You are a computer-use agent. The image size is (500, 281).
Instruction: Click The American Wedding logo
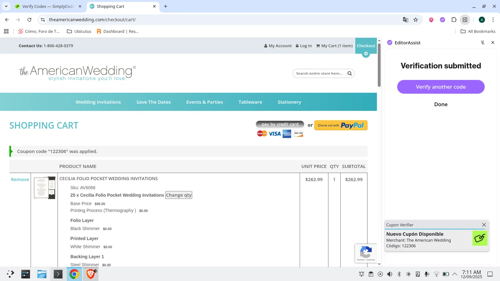coord(77,73)
